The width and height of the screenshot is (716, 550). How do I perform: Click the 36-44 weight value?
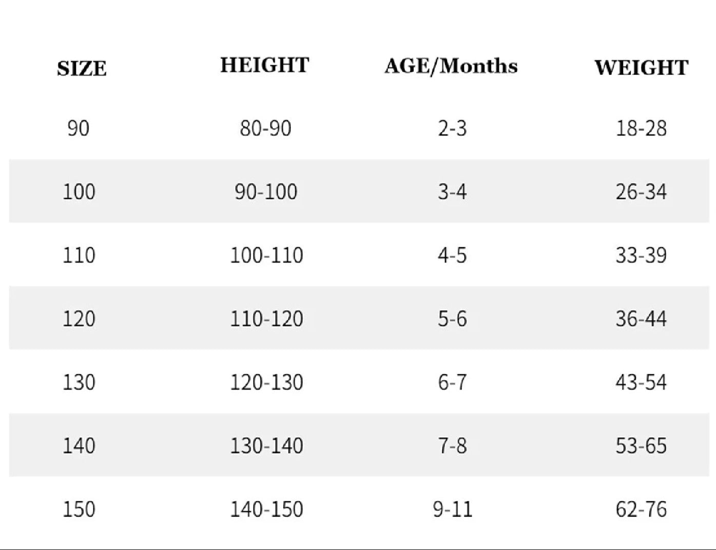[x=641, y=319]
